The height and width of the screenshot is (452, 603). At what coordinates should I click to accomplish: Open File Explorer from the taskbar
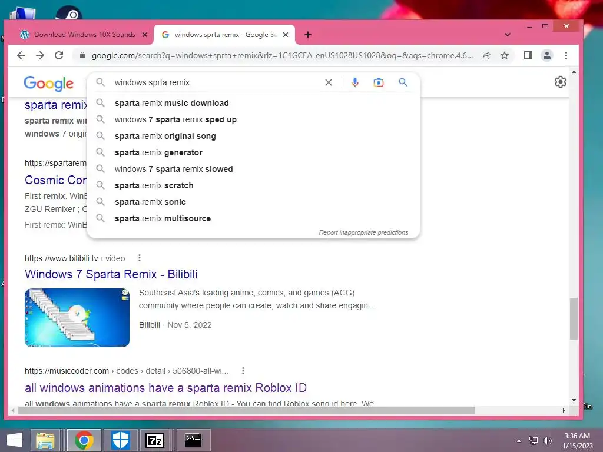45,440
